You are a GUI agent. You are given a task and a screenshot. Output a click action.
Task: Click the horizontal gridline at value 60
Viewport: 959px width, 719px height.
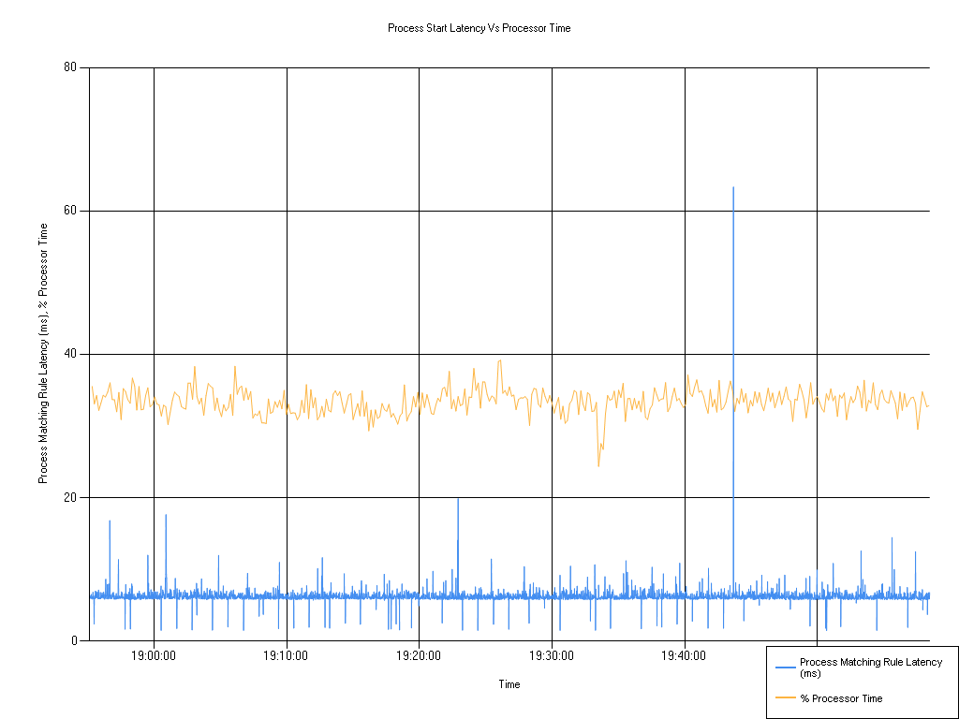[375, 210]
